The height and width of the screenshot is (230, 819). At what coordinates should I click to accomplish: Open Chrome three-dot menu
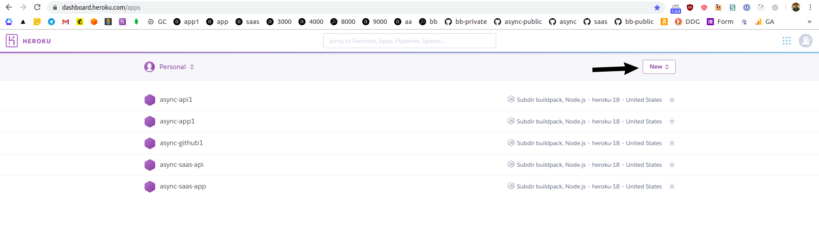(810, 8)
